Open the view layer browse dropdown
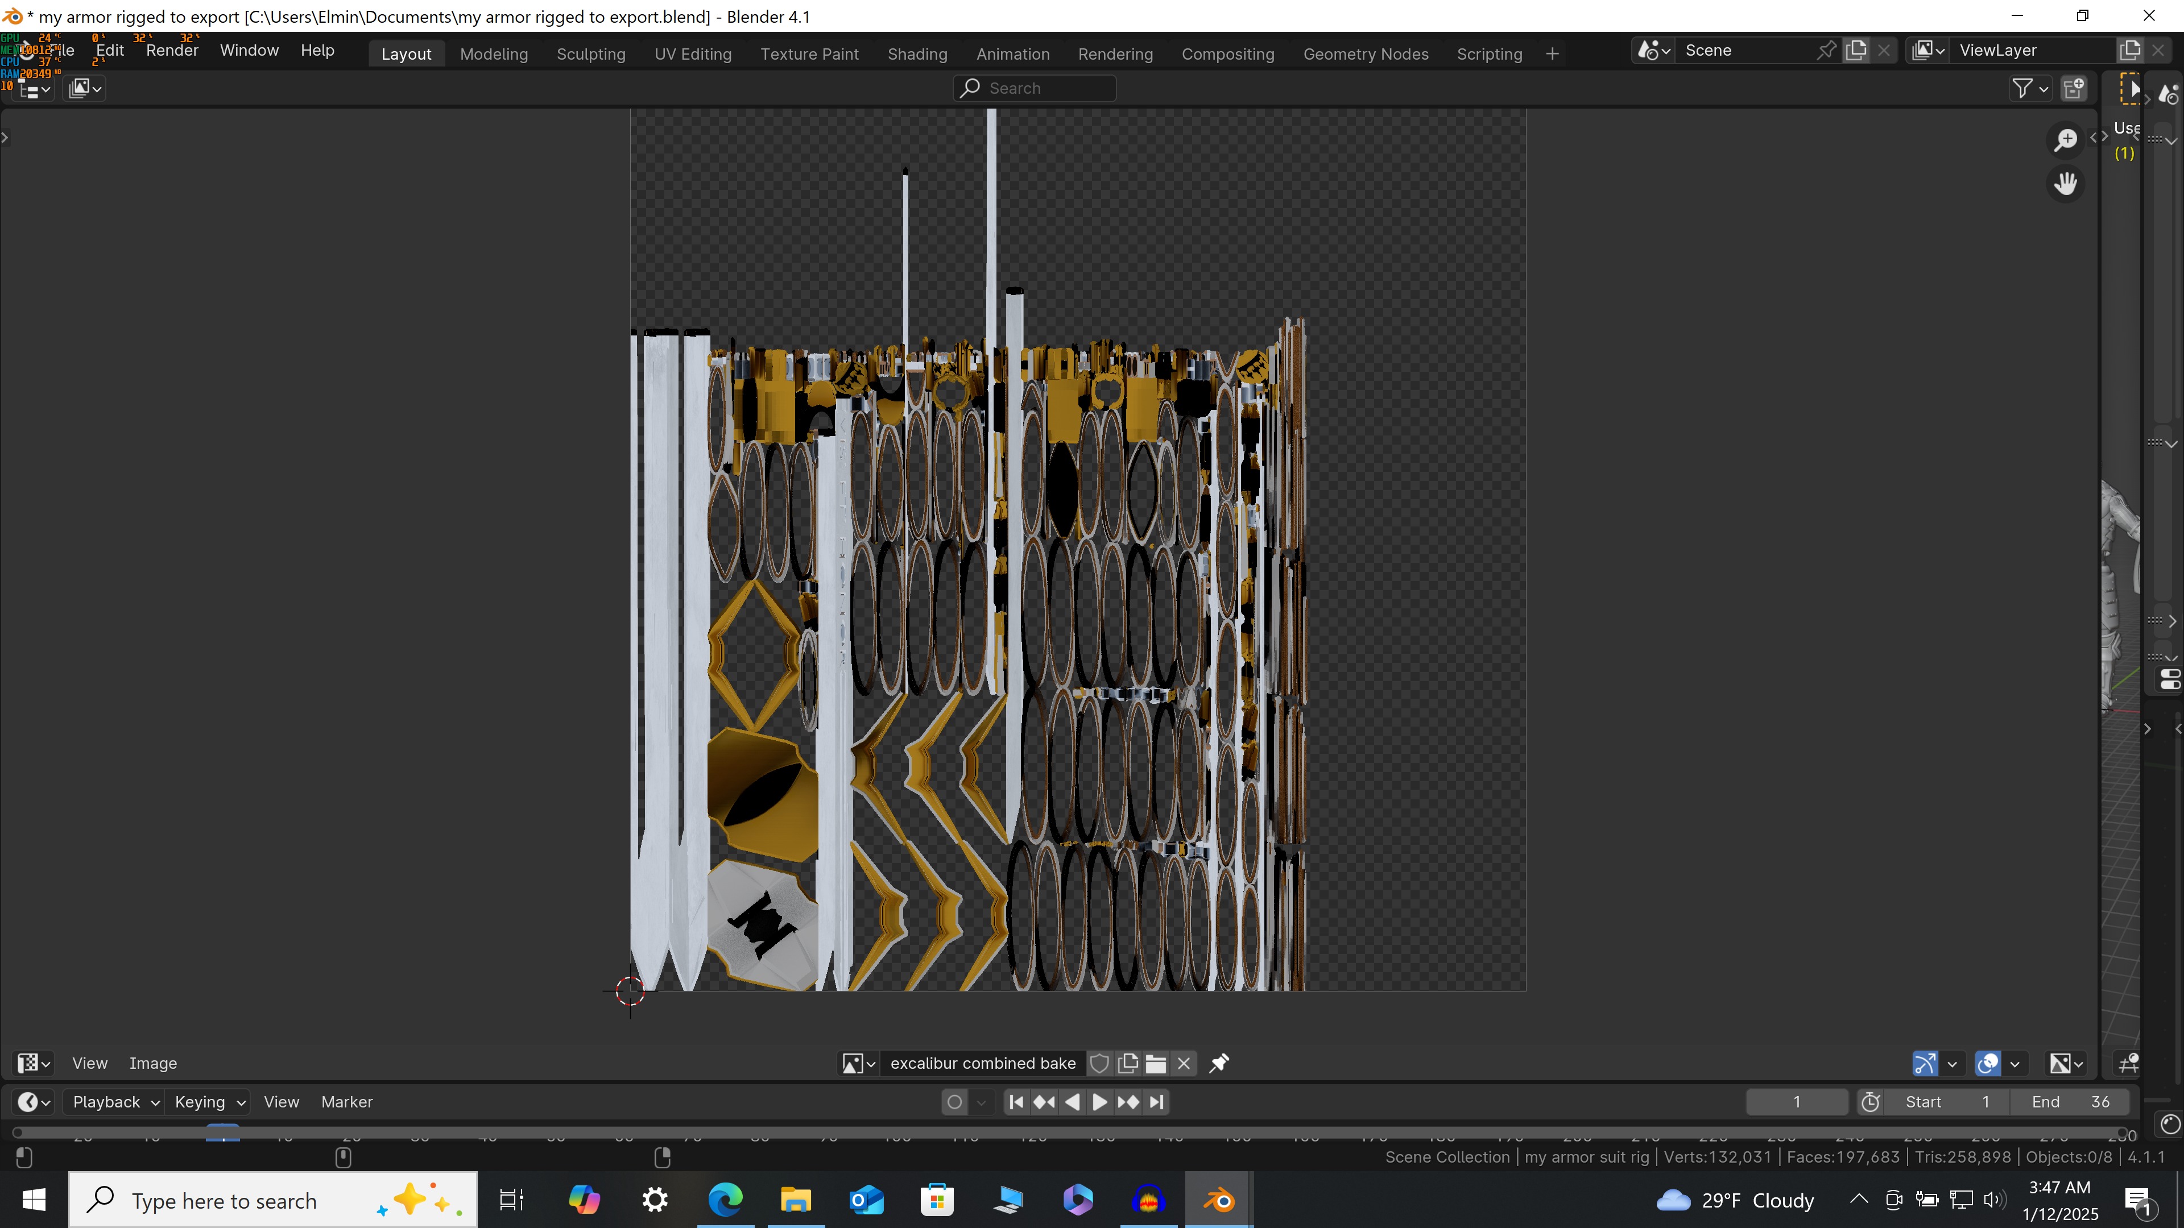This screenshot has width=2184, height=1228. (x=1928, y=50)
